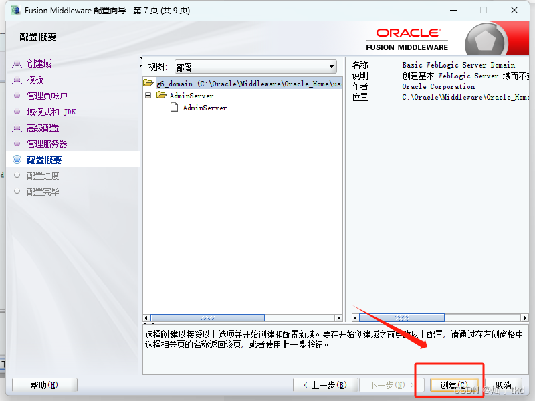The height and width of the screenshot is (401, 535).
Task: Click the Fusion Middleware title bar icon
Action: tap(16, 10)
